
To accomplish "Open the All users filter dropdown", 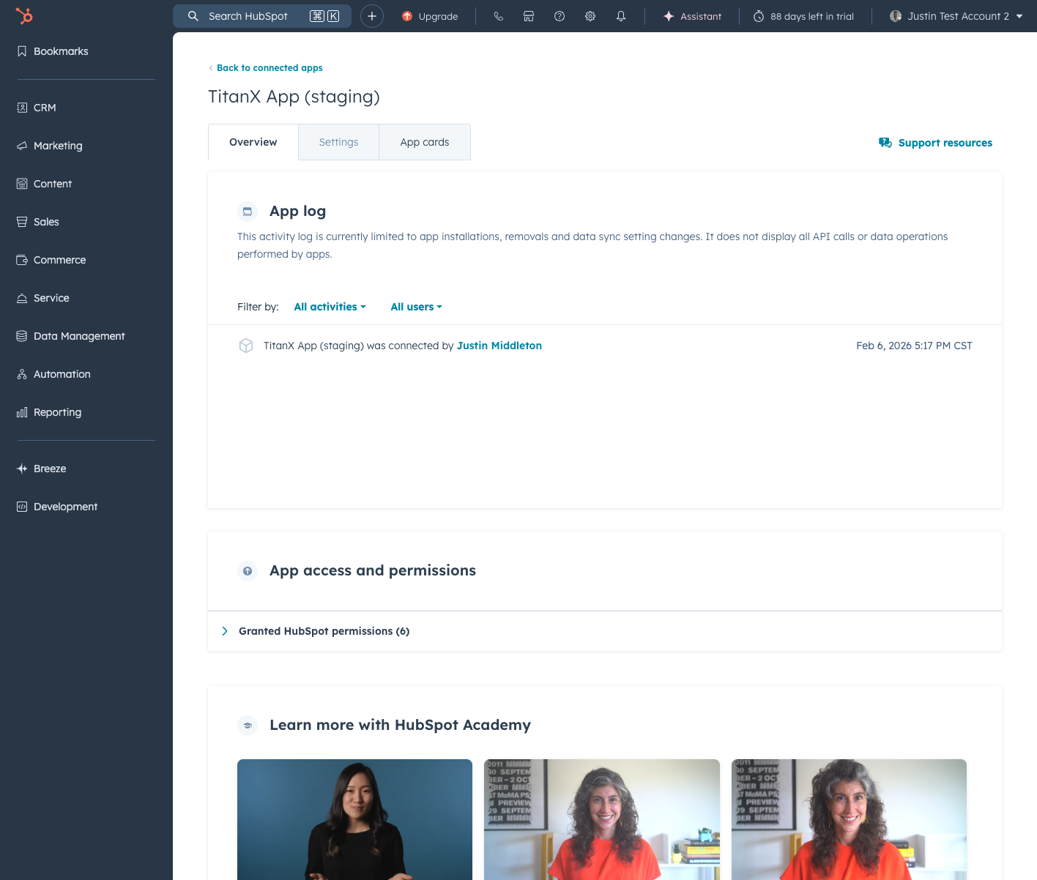I will pyautogui.click(x=416, y=307).
